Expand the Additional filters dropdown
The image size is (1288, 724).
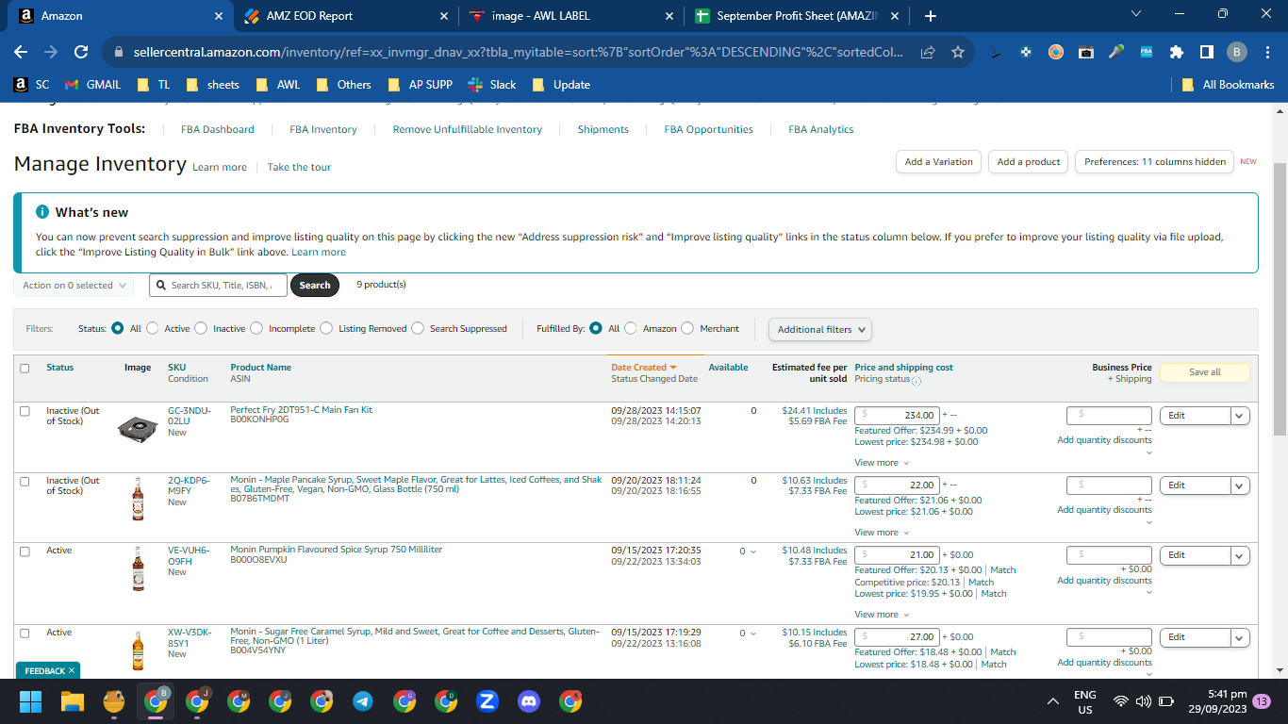[x=820, y=329]
